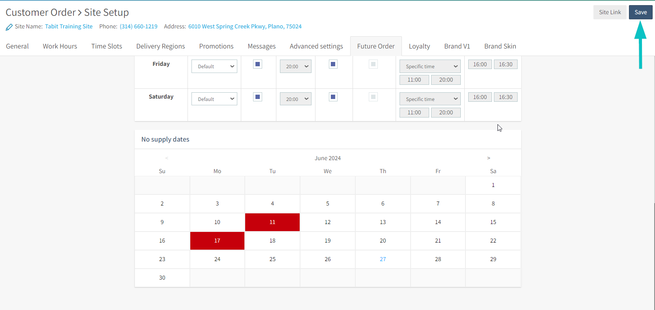The image size is (655, 310).
Task: Toggle the second blue checkbox in the Saturday row
Action: [x=333, y=97]
